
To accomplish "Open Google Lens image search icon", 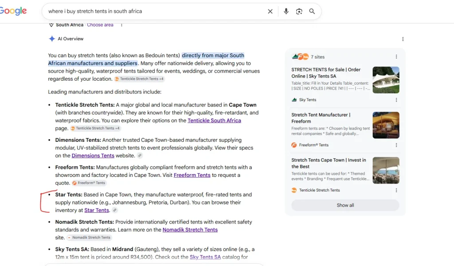I will tap(299, 11).
